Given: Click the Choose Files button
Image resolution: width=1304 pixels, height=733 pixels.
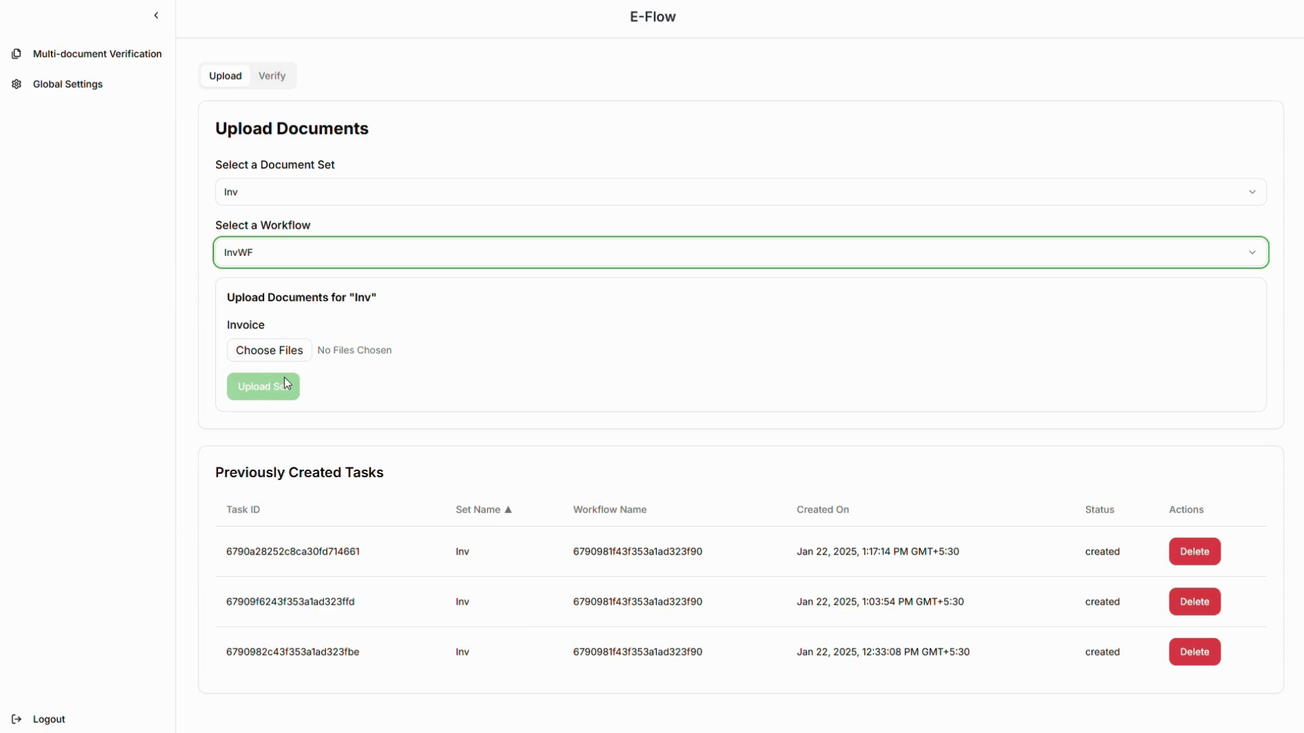Looking at the screenshot, I should 269,350.
